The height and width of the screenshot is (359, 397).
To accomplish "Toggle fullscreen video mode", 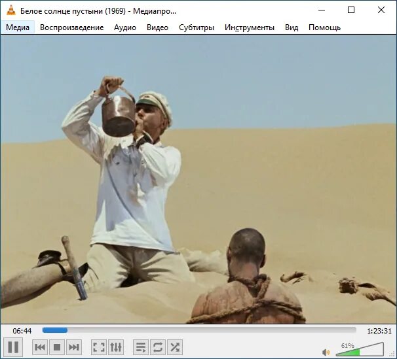I will click(x=99, y=347).
